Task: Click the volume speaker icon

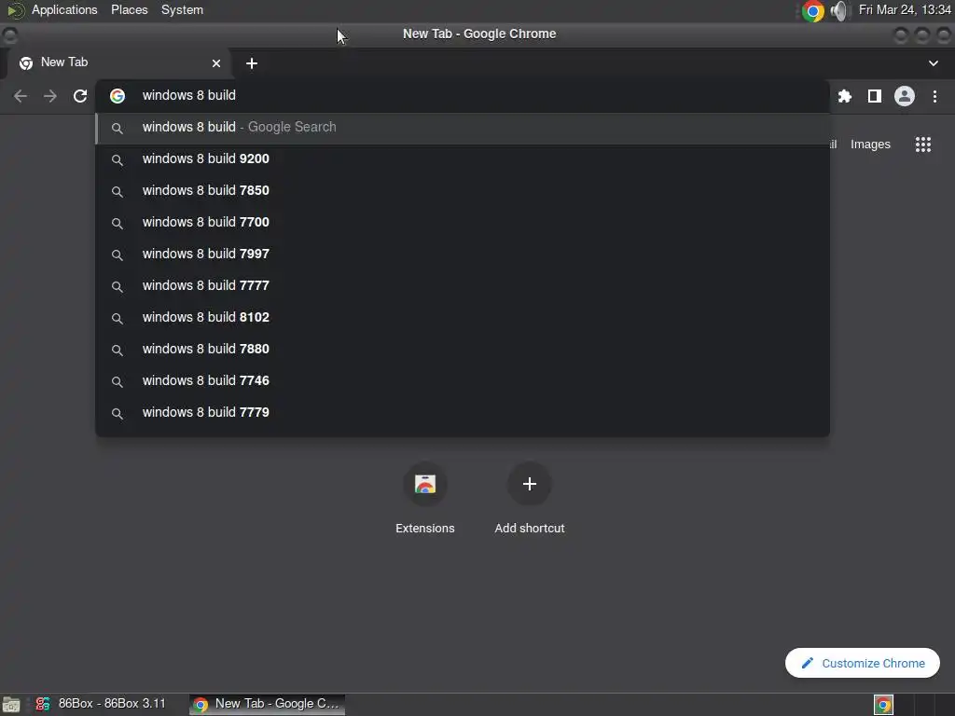Action: (840, 11)
